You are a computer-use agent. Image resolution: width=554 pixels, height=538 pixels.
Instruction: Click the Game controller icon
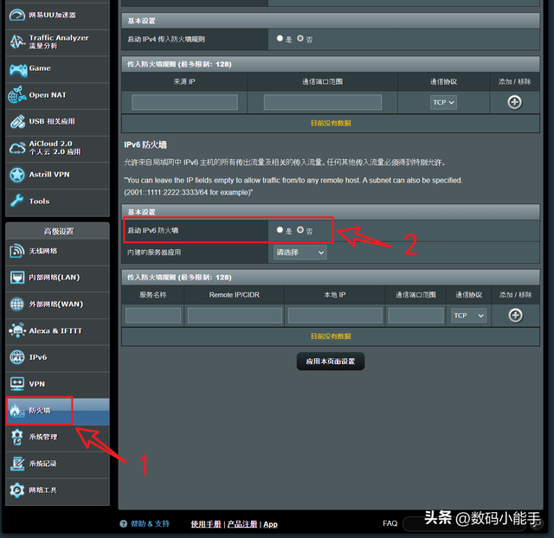17,69
